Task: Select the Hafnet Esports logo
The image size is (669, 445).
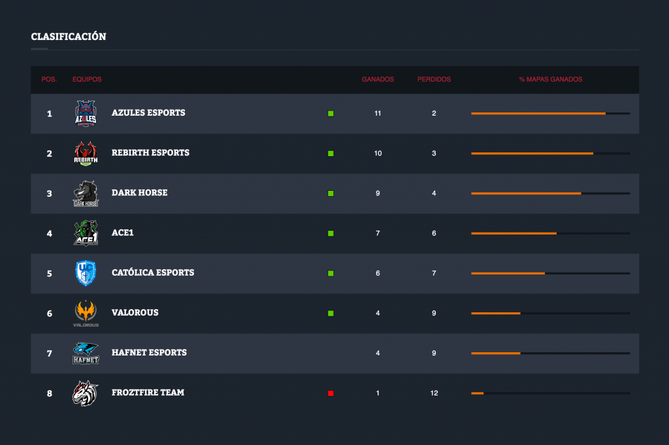Action: point(86,354)
